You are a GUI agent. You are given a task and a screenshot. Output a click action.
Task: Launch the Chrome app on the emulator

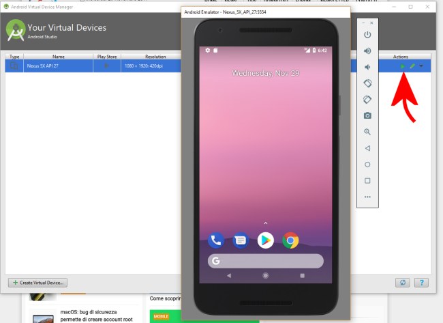[290, 240]
